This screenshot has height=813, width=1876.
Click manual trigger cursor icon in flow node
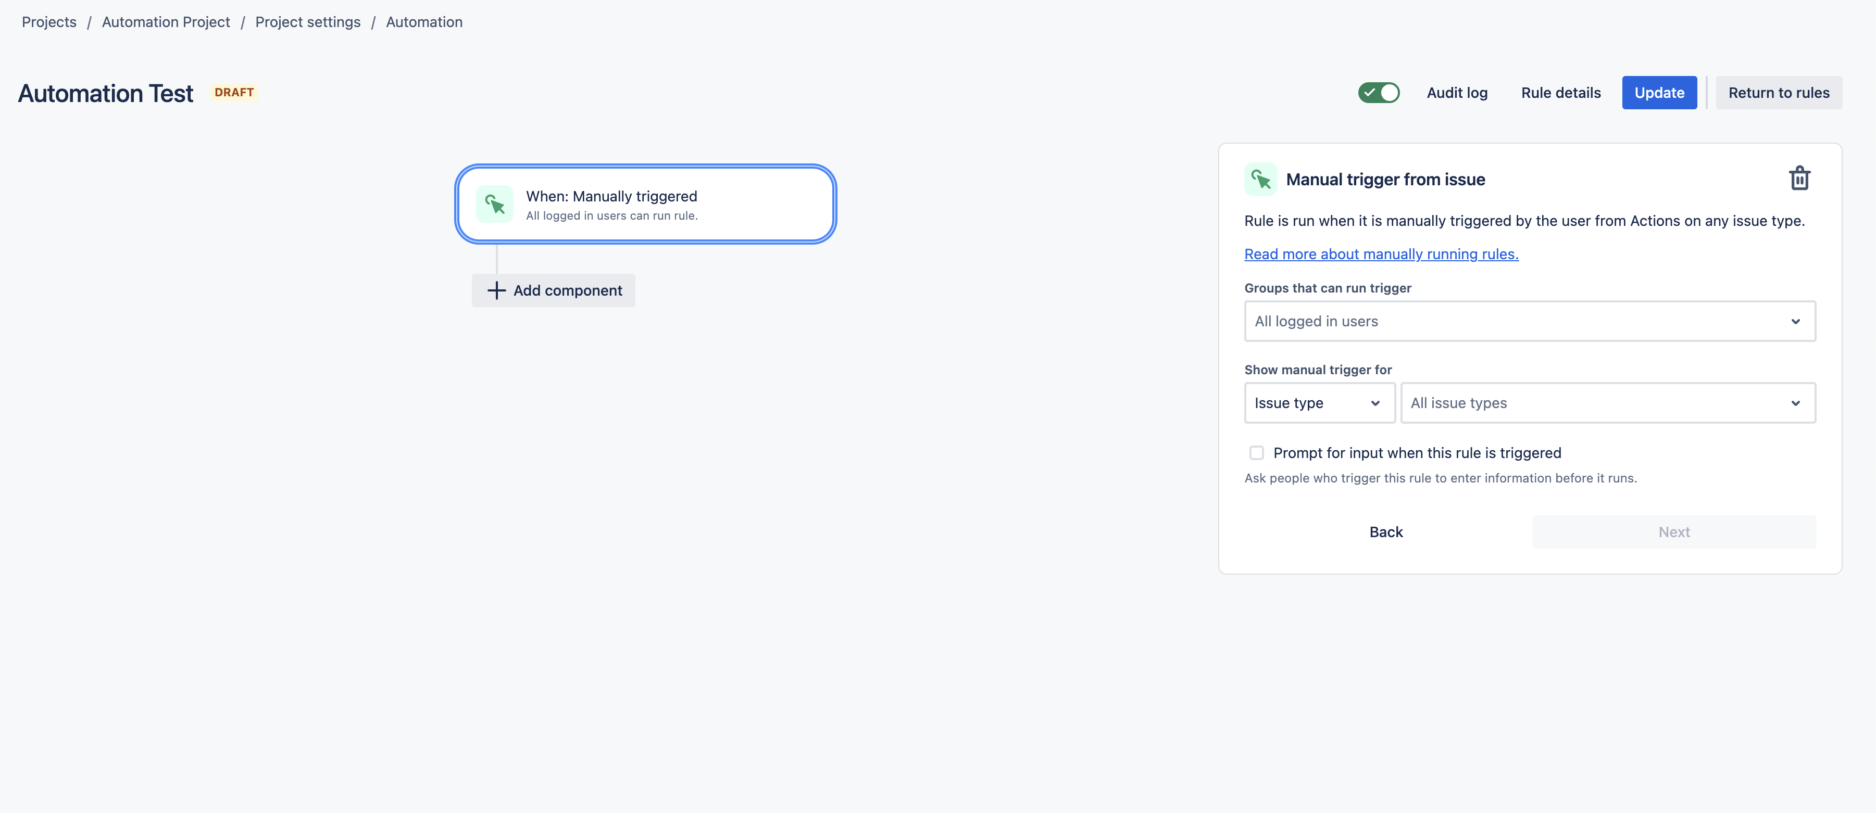(494, 205)
